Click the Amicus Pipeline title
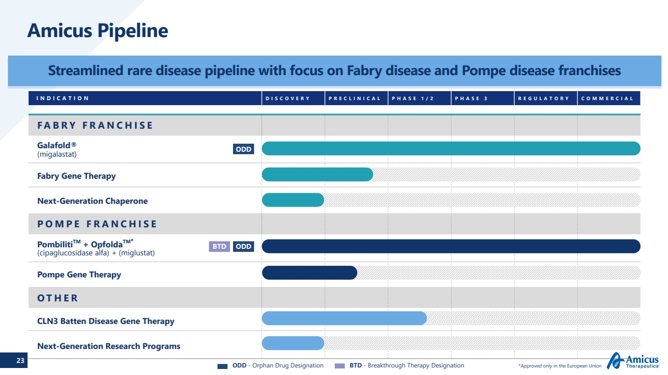The width and height of the screenshot is (668, 375). 98,31
